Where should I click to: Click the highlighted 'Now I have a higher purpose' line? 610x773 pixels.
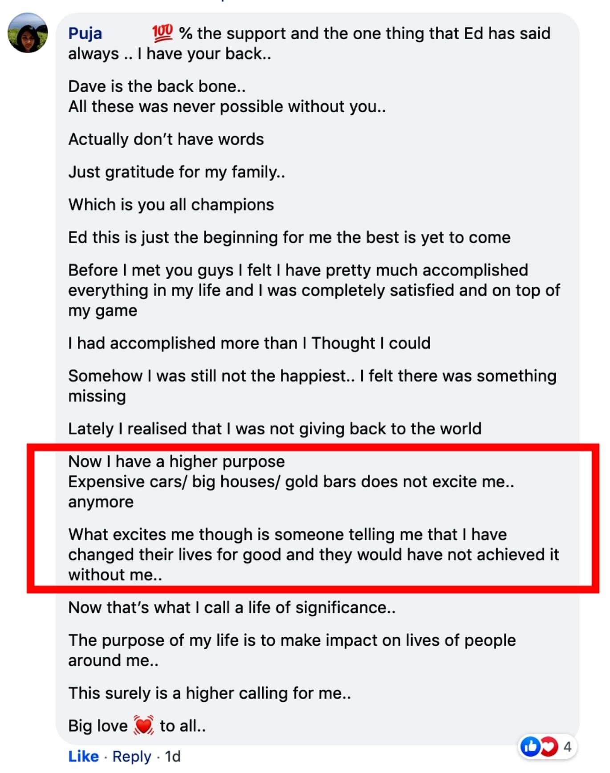(176, 461)
